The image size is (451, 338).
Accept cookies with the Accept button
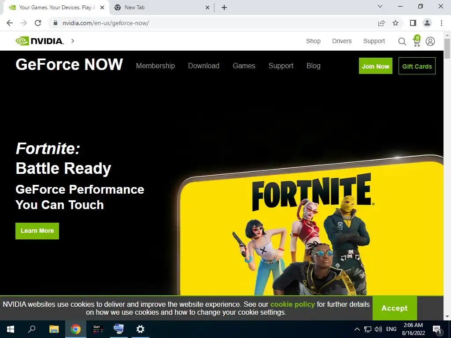coord(395,308)
